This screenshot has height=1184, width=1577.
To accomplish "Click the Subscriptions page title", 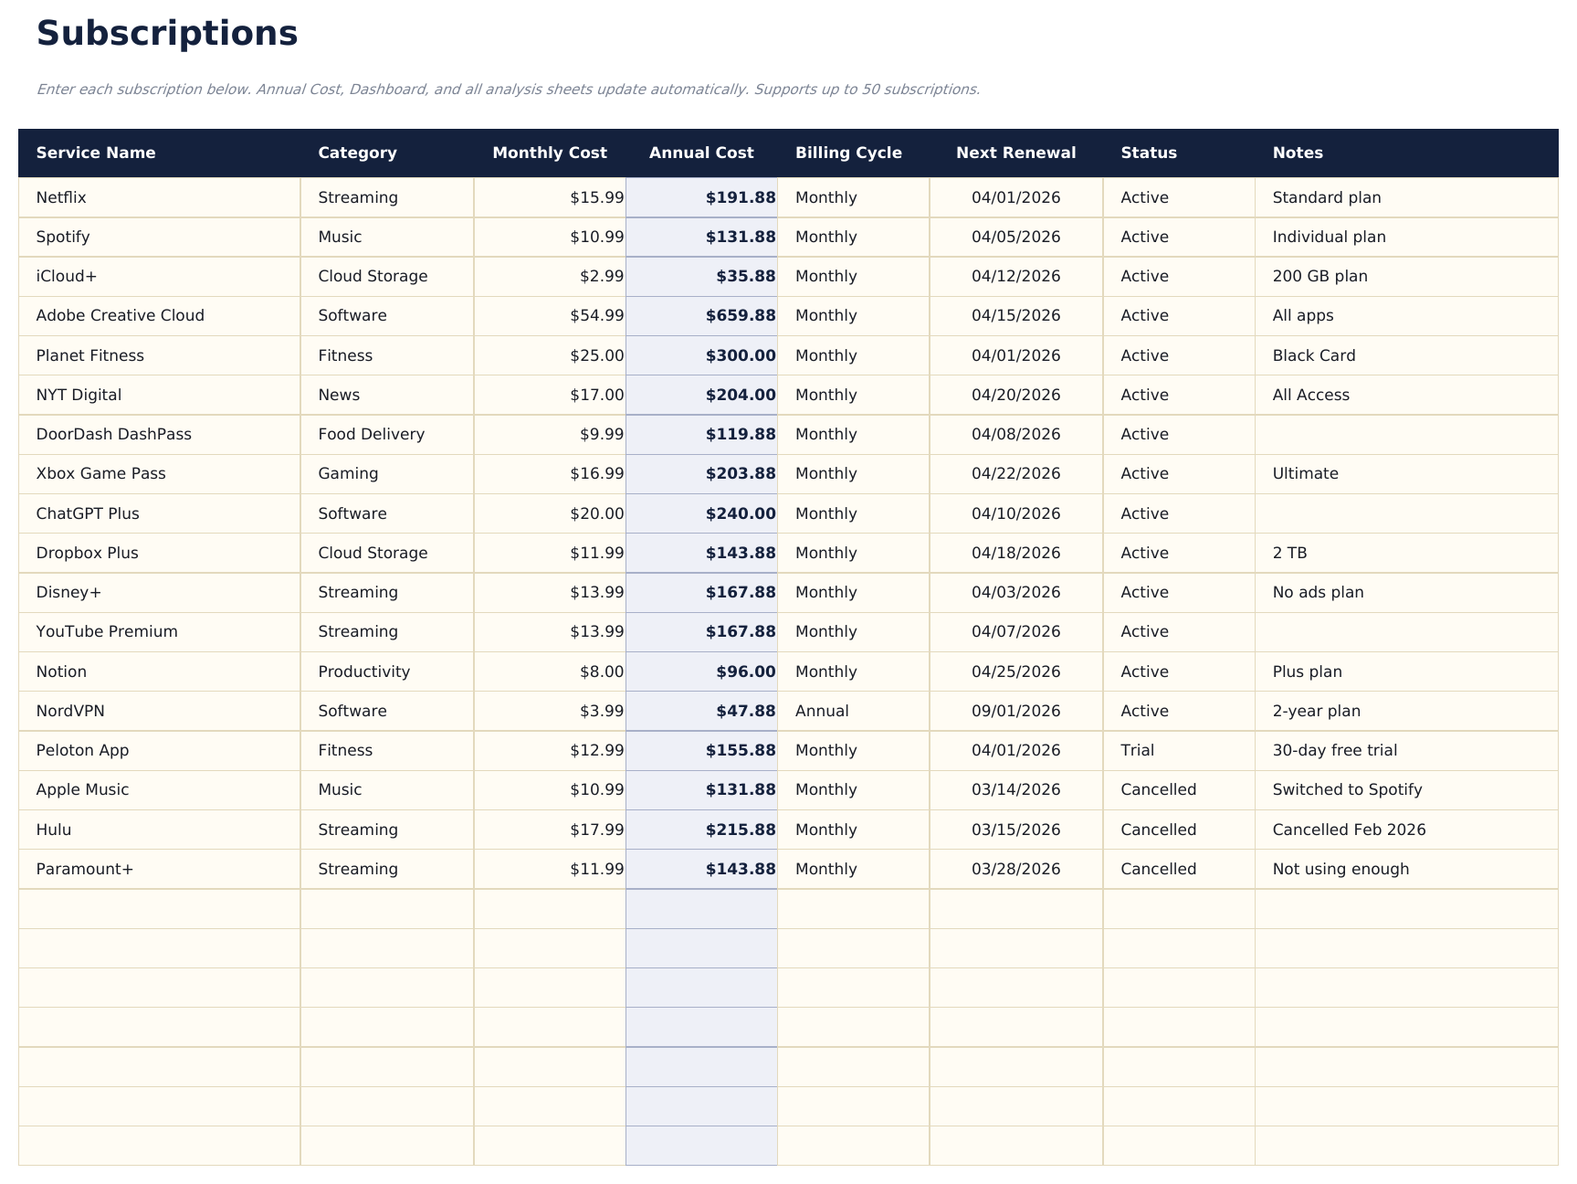I will pyautogui.click(x=167, y=33).
